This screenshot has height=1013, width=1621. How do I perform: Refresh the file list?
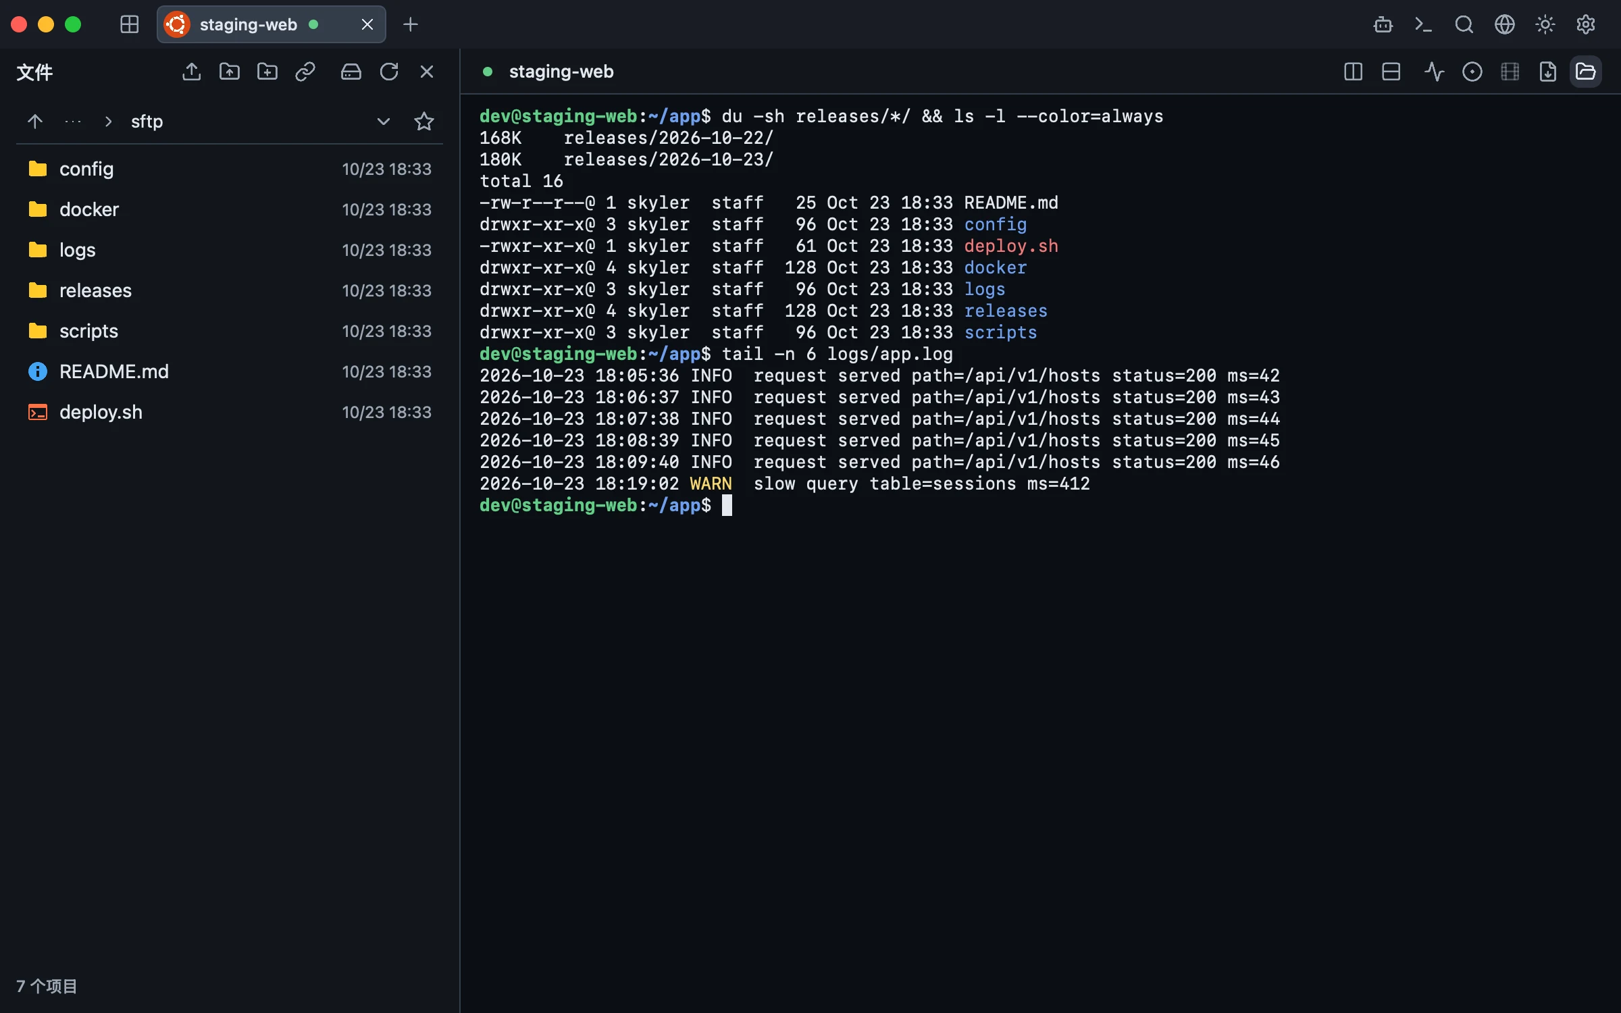coord(388,72)
